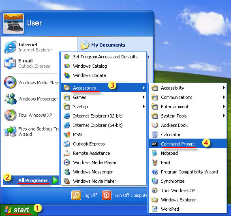Click the Windows Messenger icon in left pane
Screen dimensions: 231x216
[x=10, y=98]
